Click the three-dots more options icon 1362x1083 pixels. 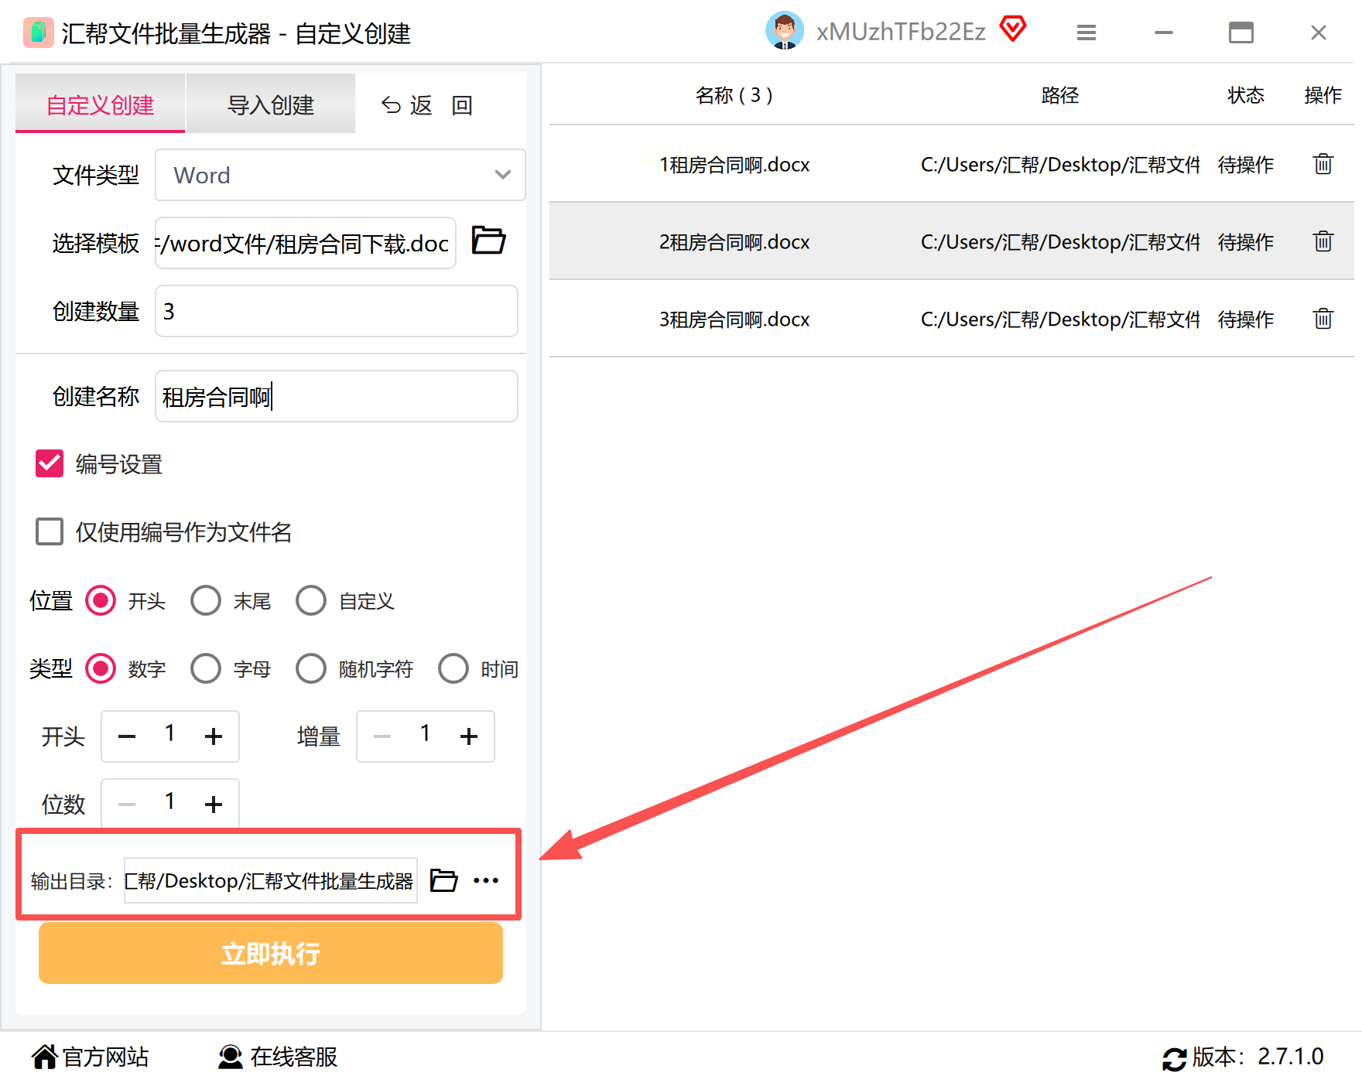[486, 880]
